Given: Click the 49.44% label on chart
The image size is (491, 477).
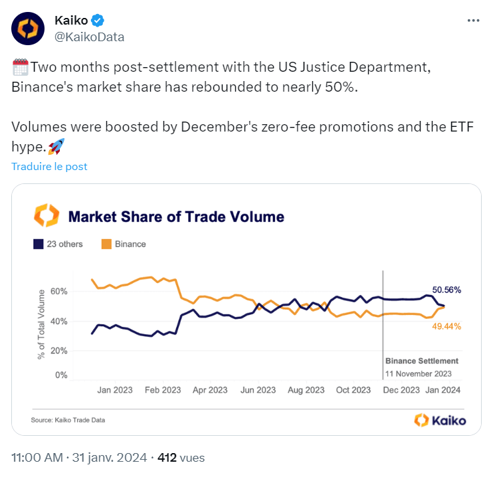Looking at the screenshot, I should pyautogui.click(x=446, y=326).
